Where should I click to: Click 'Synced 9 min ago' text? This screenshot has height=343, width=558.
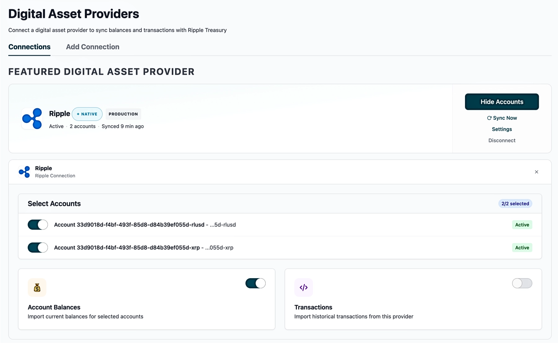click(x=123, y=126)
